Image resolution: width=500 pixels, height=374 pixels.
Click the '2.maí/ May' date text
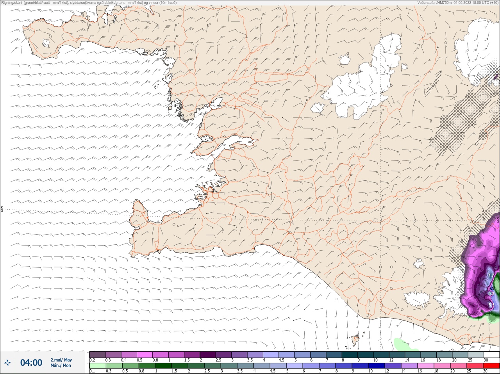[61, 360]
